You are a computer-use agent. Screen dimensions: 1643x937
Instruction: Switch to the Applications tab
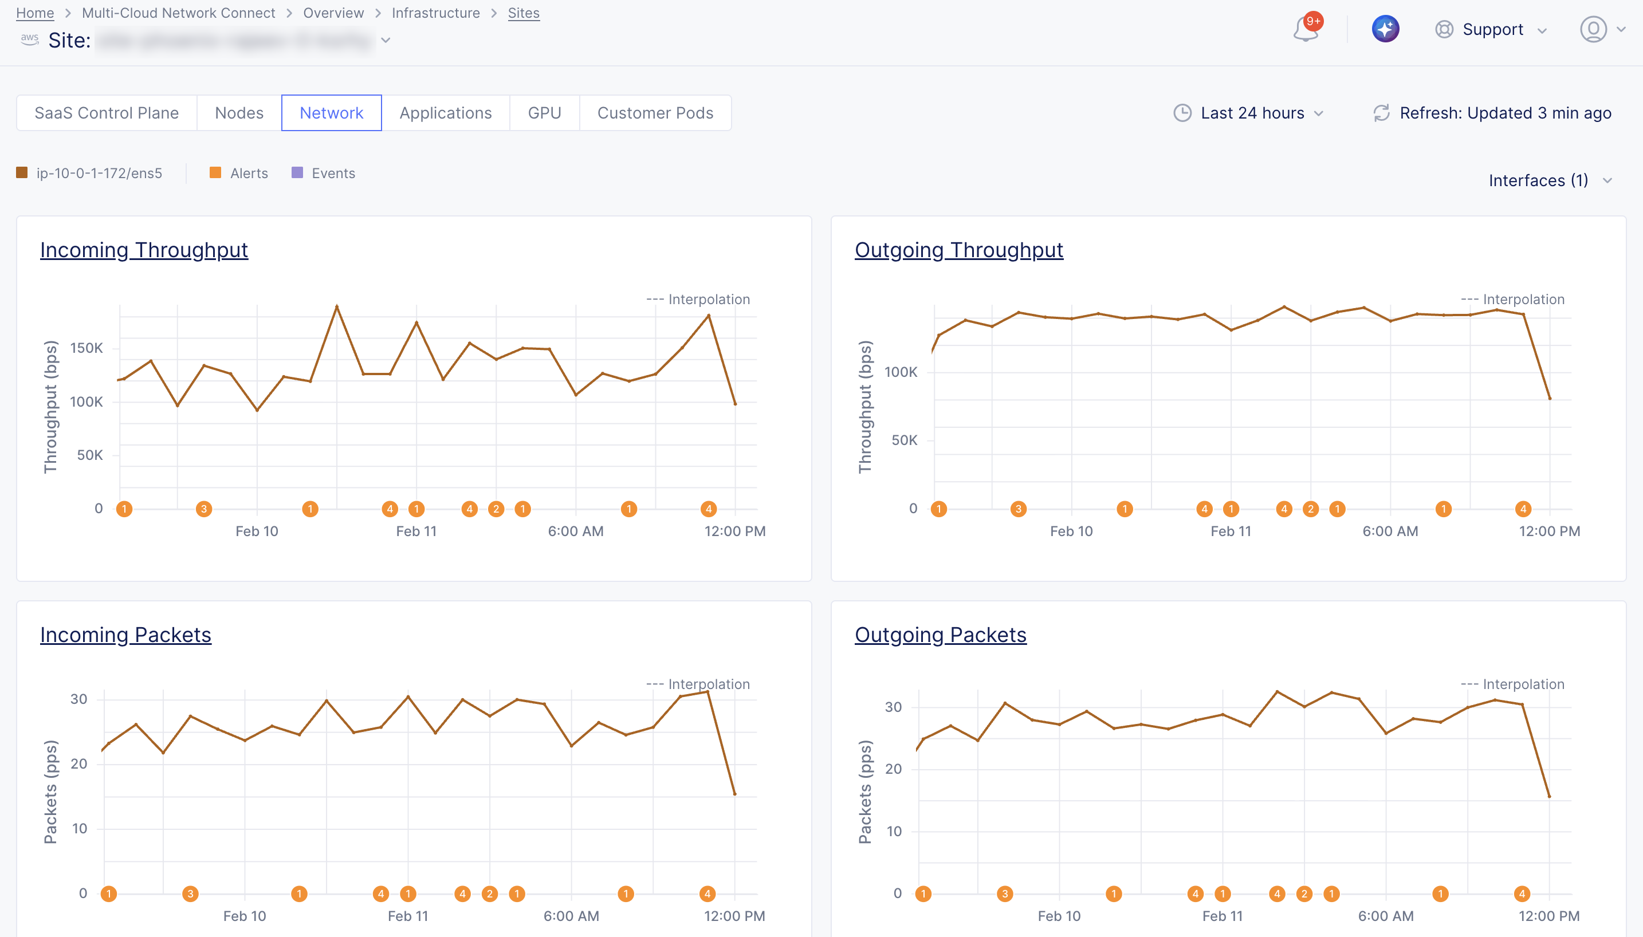[446, 113]
